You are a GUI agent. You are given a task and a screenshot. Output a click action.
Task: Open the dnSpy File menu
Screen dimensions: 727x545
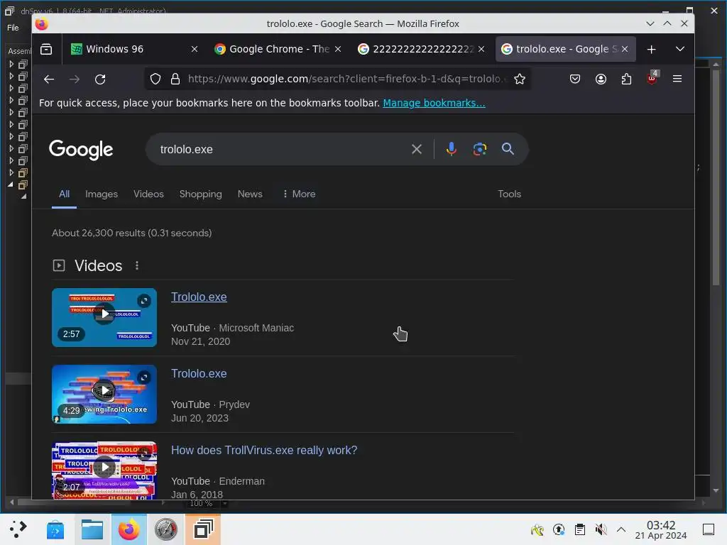click(13, 28)
